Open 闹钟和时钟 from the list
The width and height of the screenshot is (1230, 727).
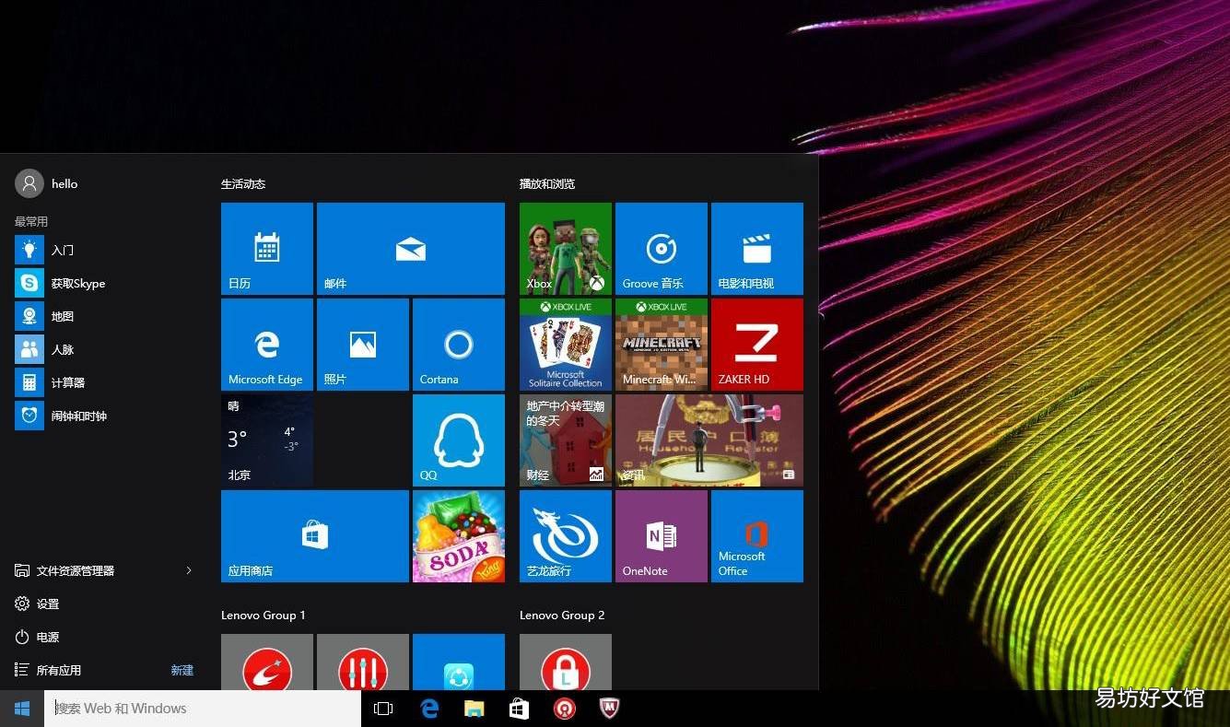[103, 416]
